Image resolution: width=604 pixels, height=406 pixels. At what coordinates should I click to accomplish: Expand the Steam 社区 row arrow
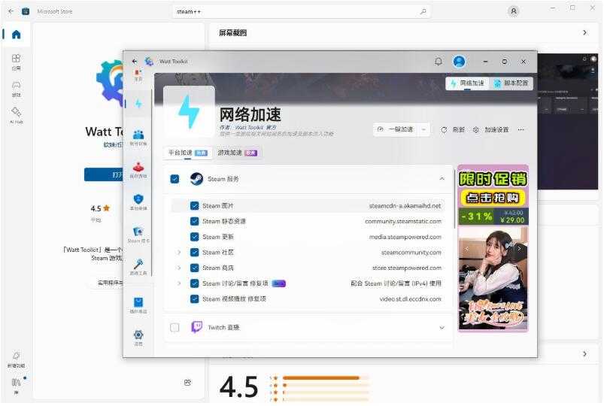(179, 253)
